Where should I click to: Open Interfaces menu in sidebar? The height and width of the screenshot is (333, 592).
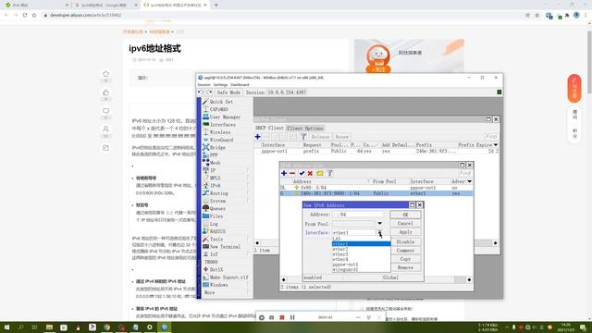point(222,125)
